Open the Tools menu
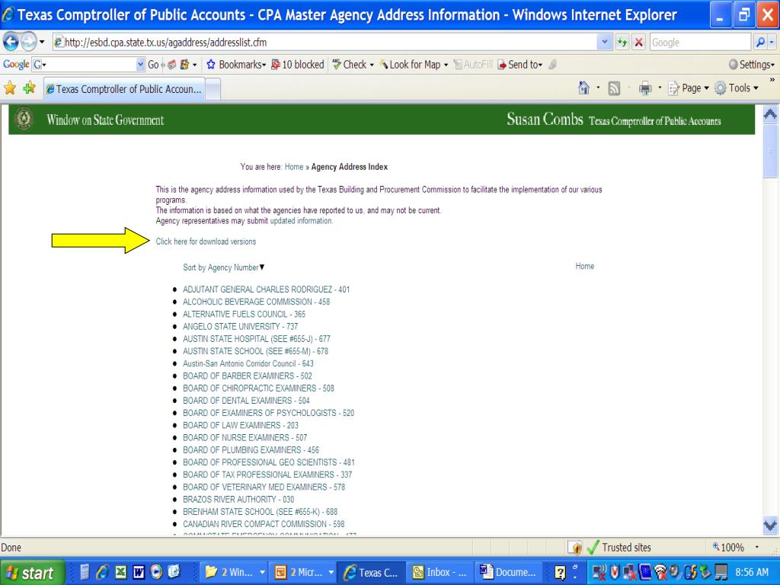Image resolution: width=780 pixels, height=585 pixels. coord(737,88)
